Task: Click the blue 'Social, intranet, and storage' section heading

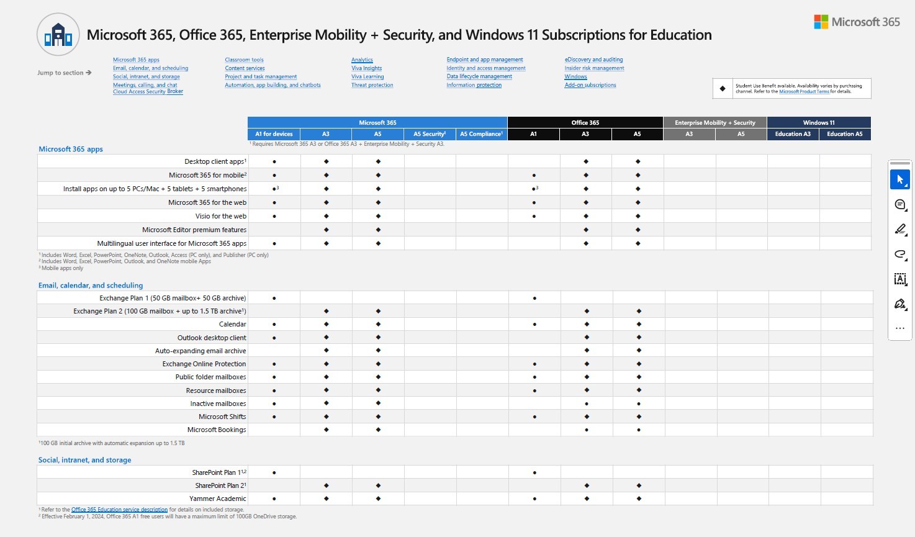Action: (x=85, y=460)
